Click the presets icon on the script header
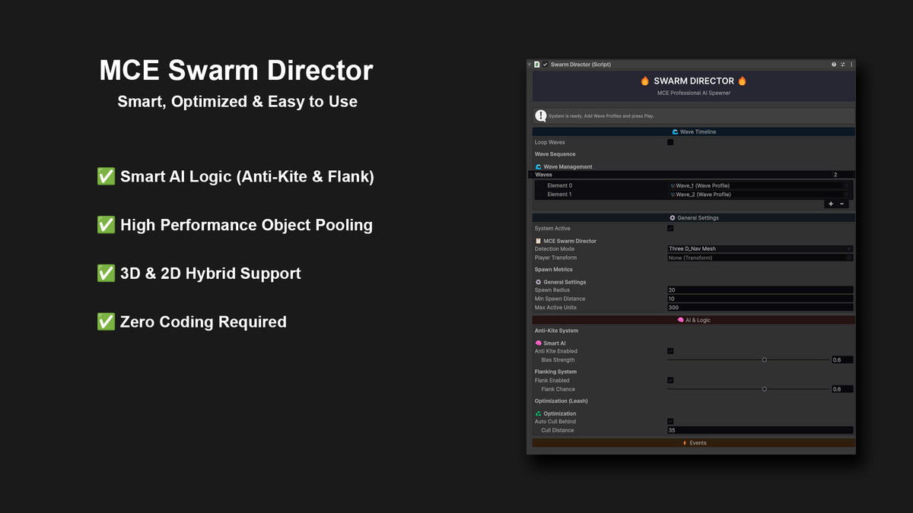Viewport: 913px width, 513px height. pos(842,65)
